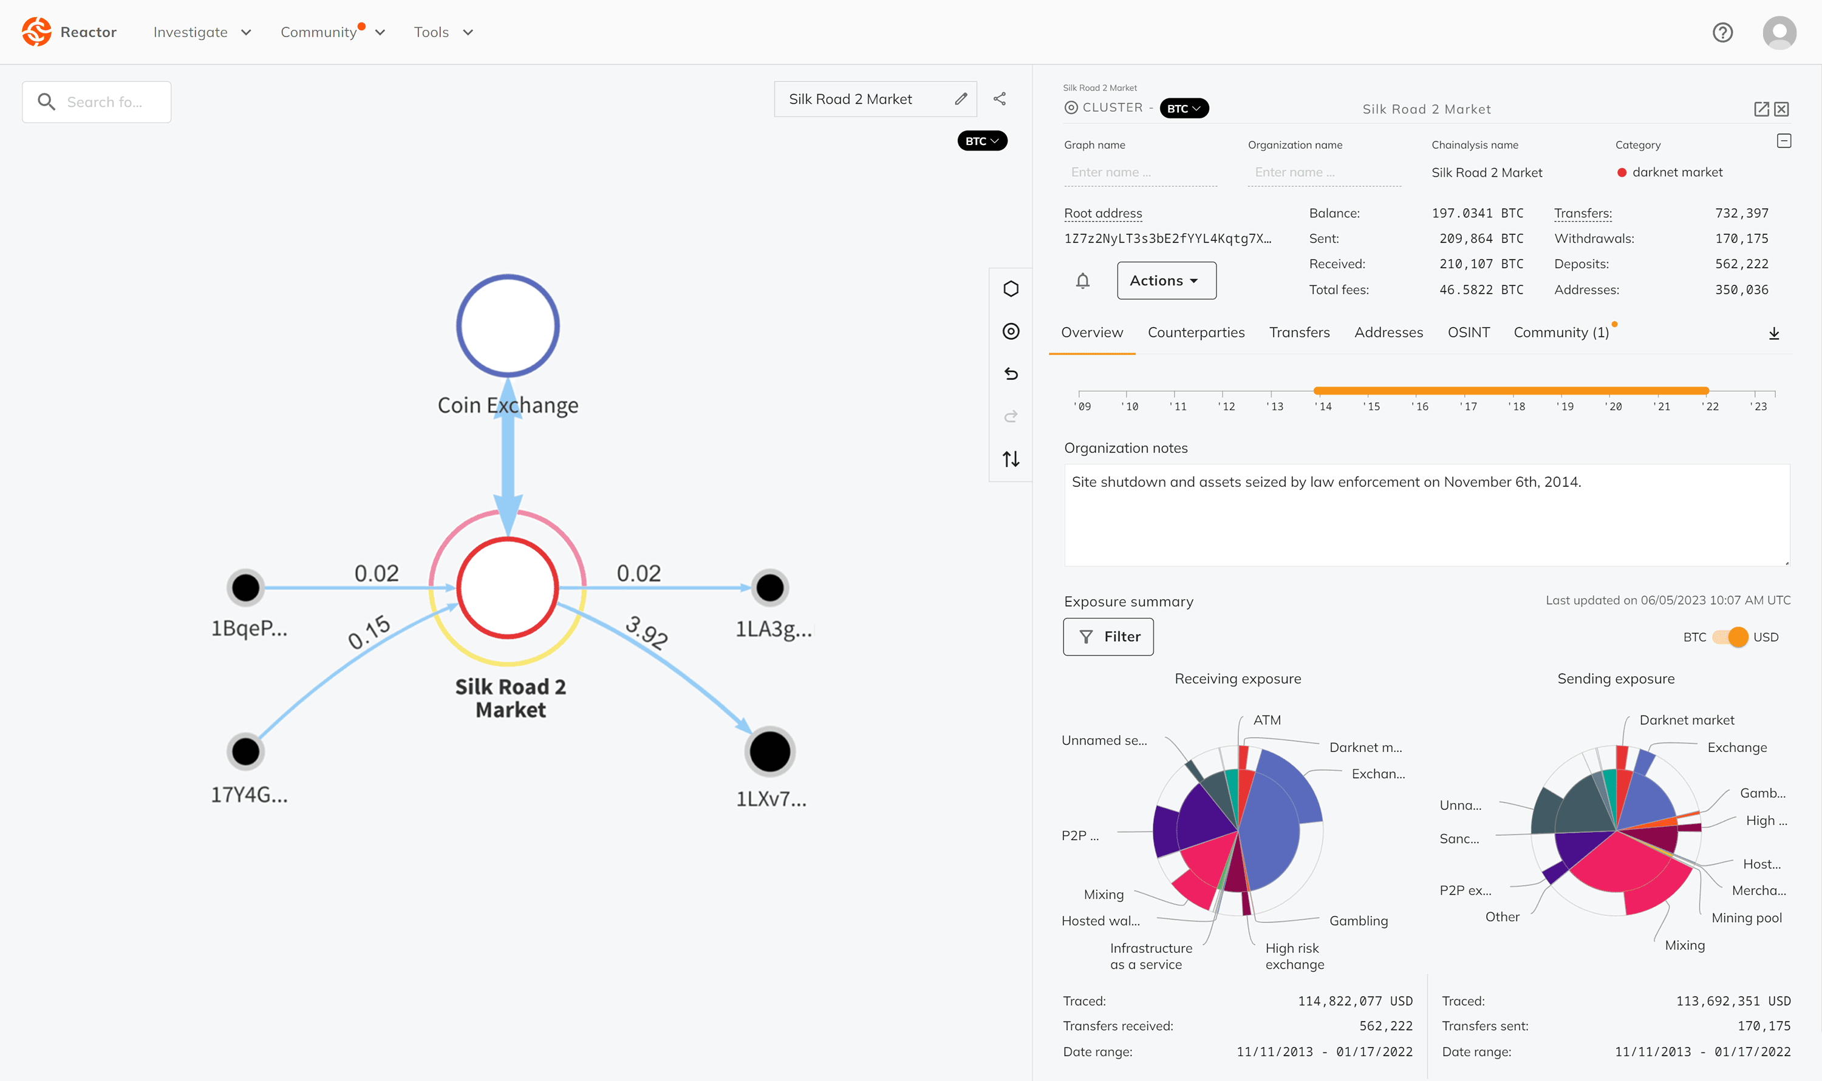This screenshot has width=1822, height=1081.
Task: Click the share icon on graph header
Action: tap(1001, 99)
